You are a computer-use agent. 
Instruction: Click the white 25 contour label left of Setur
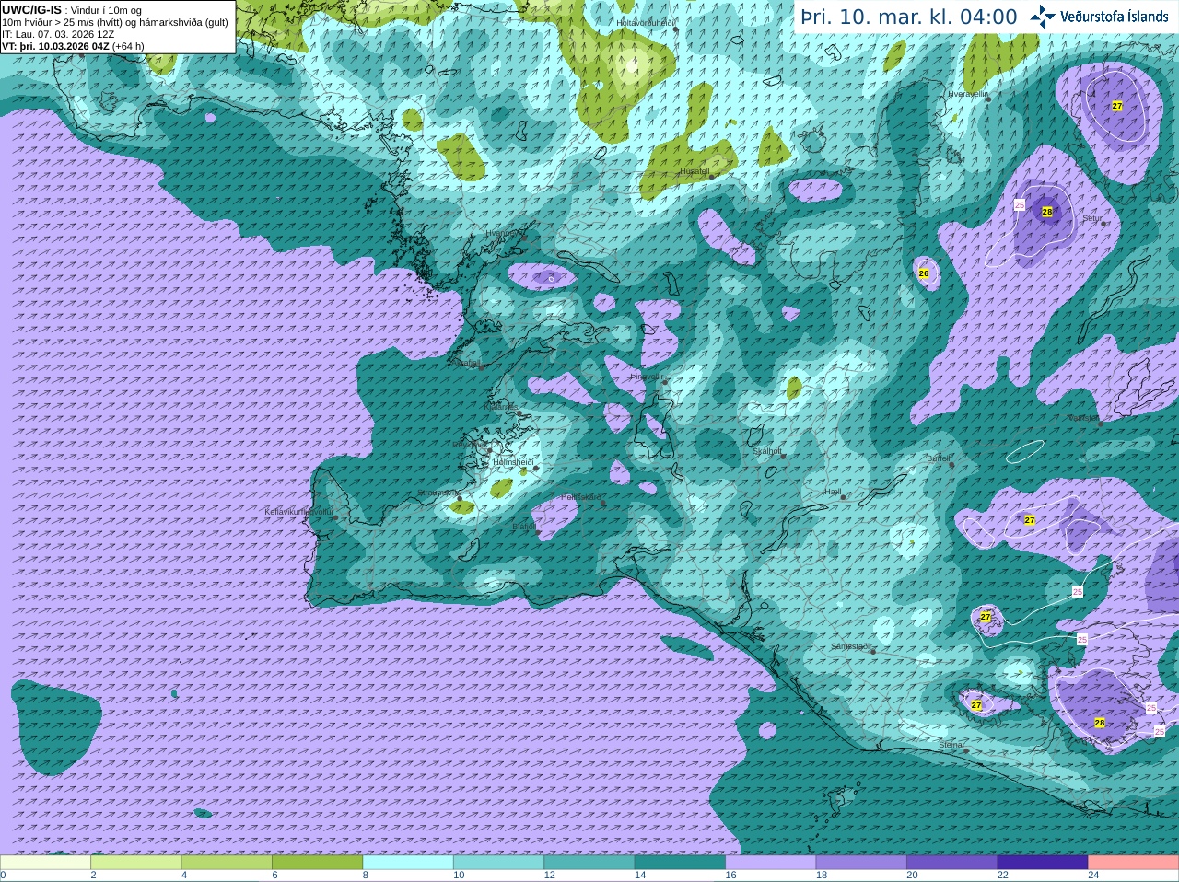1020,204
